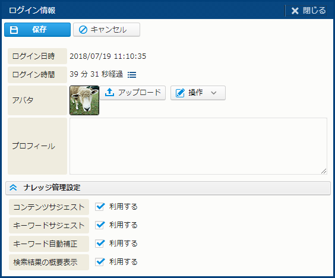This screenshot has height=278, width=335.
Task: Click the アップロード button
Action: tap(132, 93)
